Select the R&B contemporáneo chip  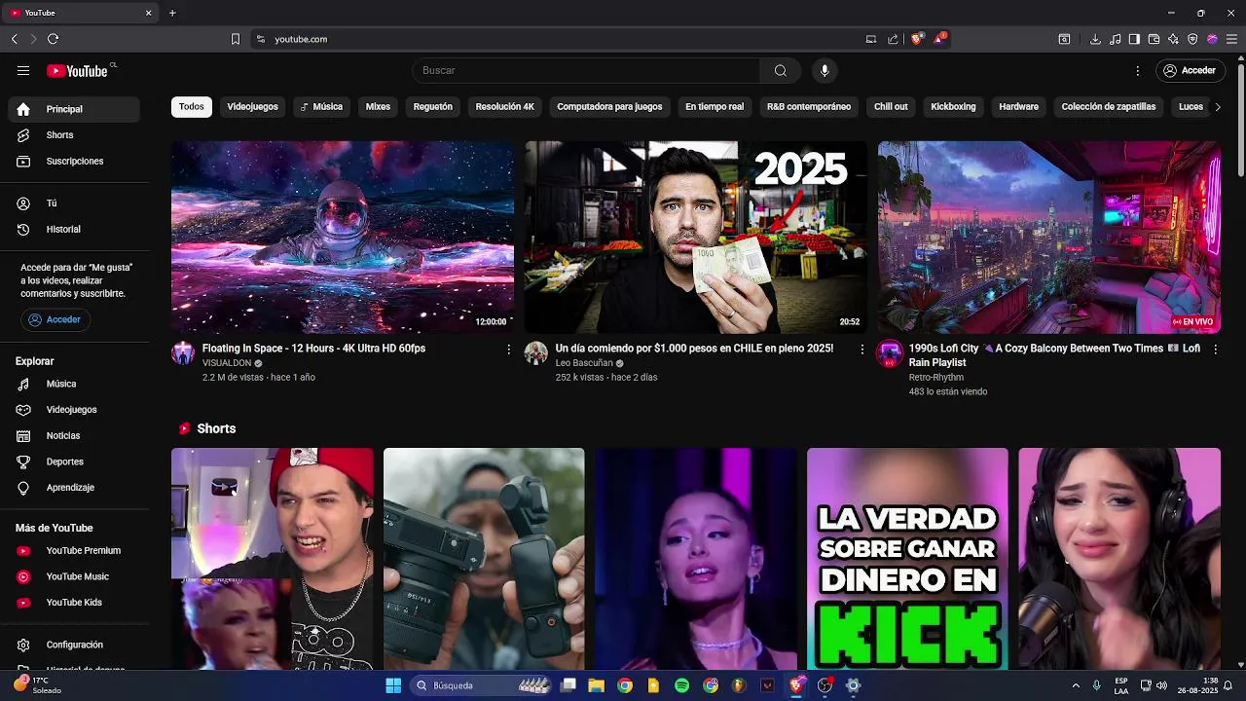(x=809, y=107)
